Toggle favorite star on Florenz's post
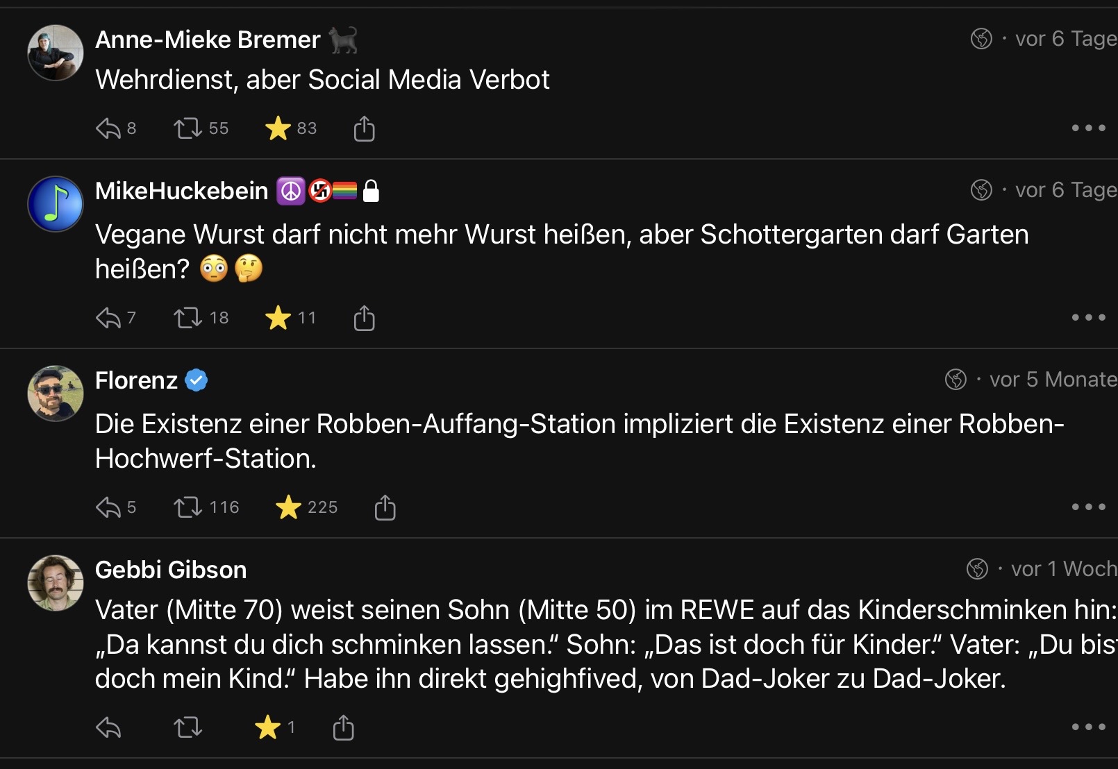The height and width of the screenshot is (769, 1118). 288,507
